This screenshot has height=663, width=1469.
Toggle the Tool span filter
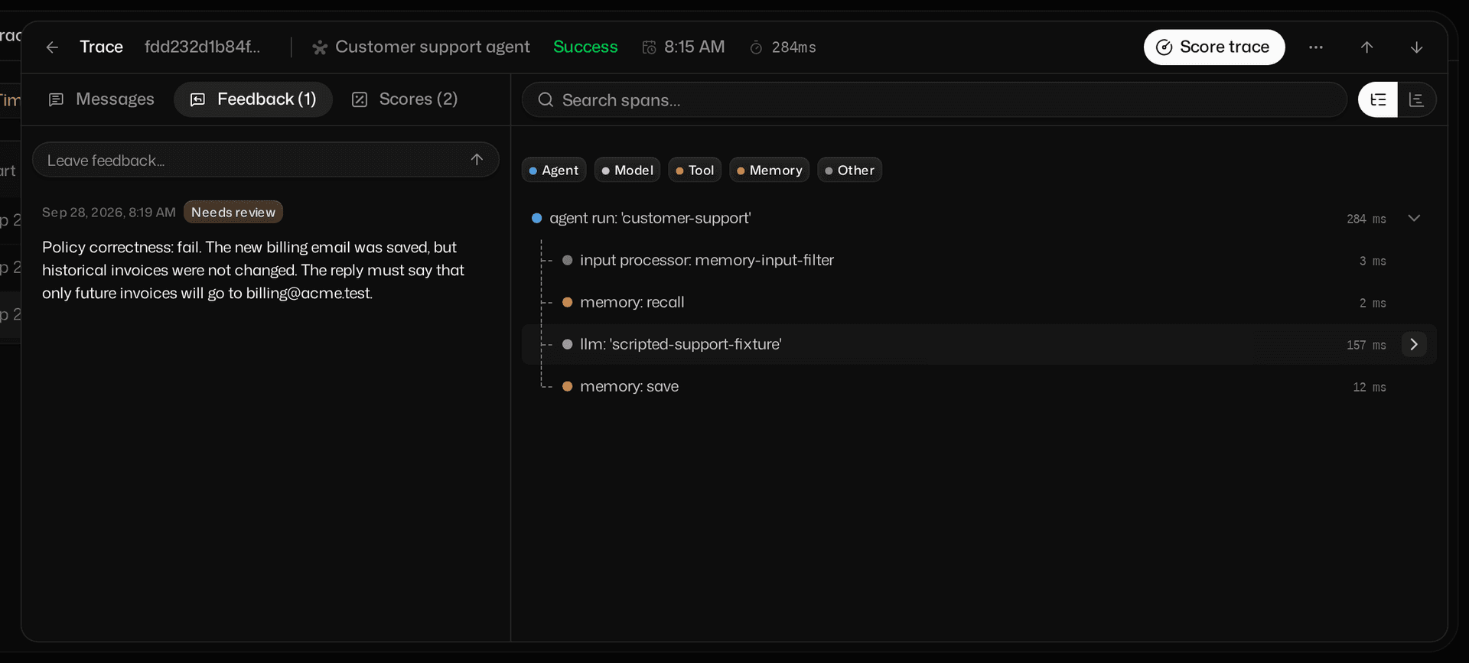[x=695, y=170]
